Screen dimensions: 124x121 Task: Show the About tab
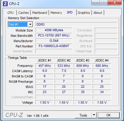(98, 13)
